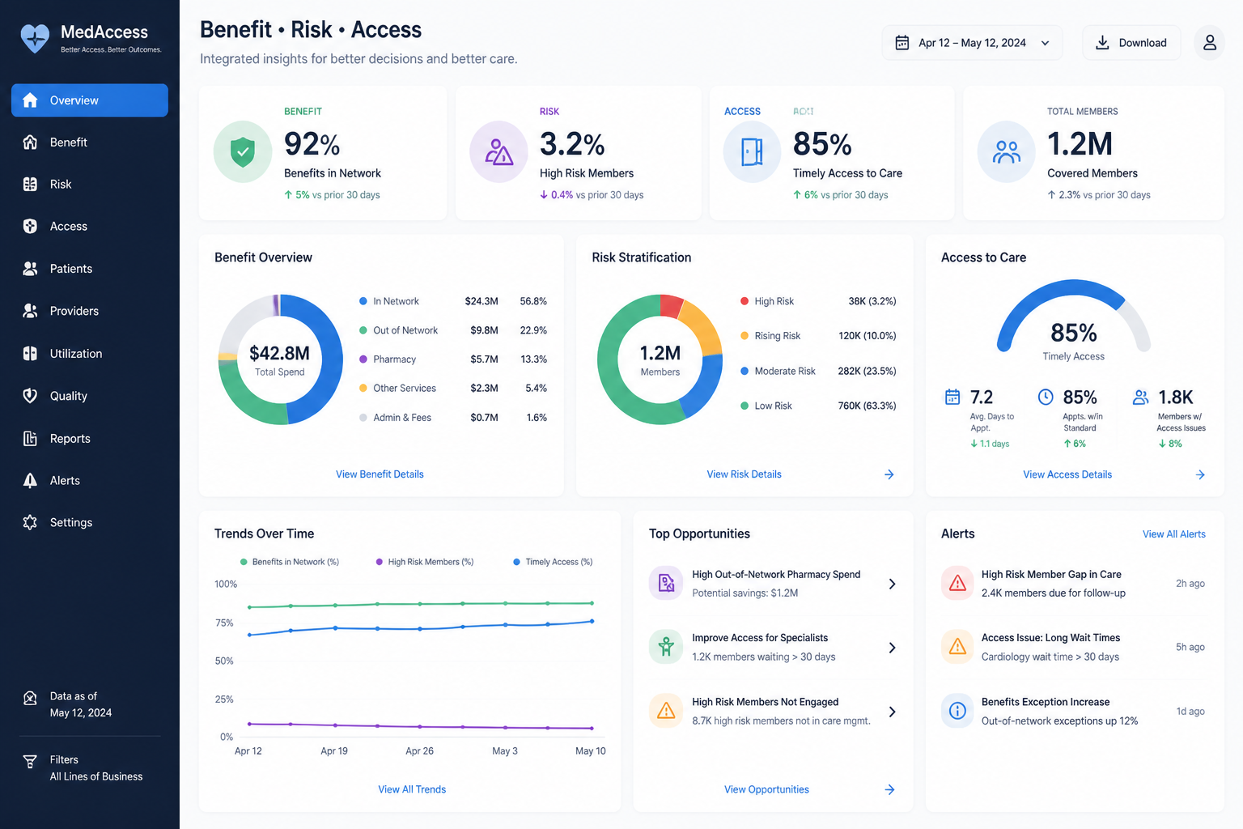This screenshot has width=1243, height=829.
Task: Open the Patients menu item
Action: click(90, 269)
